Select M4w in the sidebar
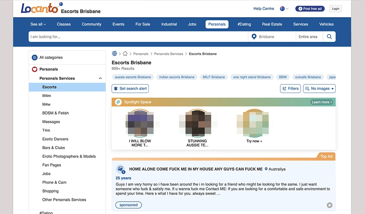The image size is (365, 214). (46, 104)
